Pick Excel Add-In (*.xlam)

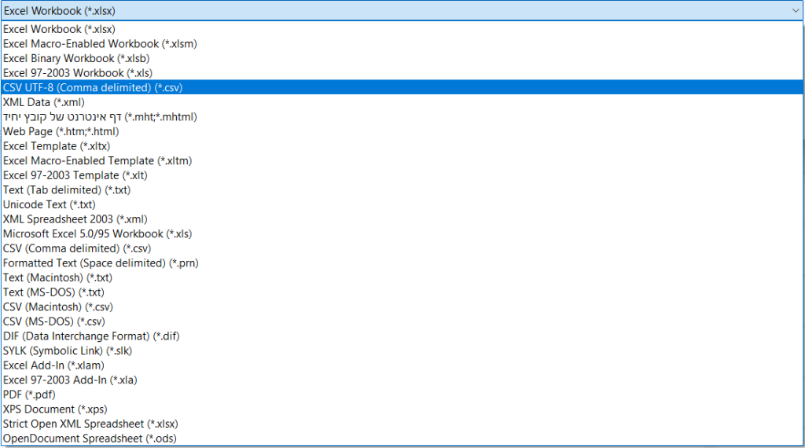(54, 365)
